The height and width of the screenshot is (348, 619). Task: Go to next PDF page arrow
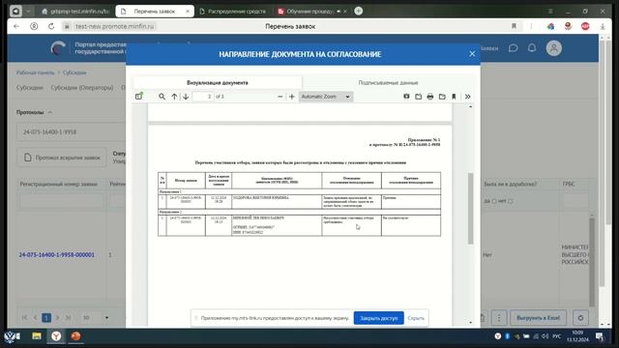[186, 97]
